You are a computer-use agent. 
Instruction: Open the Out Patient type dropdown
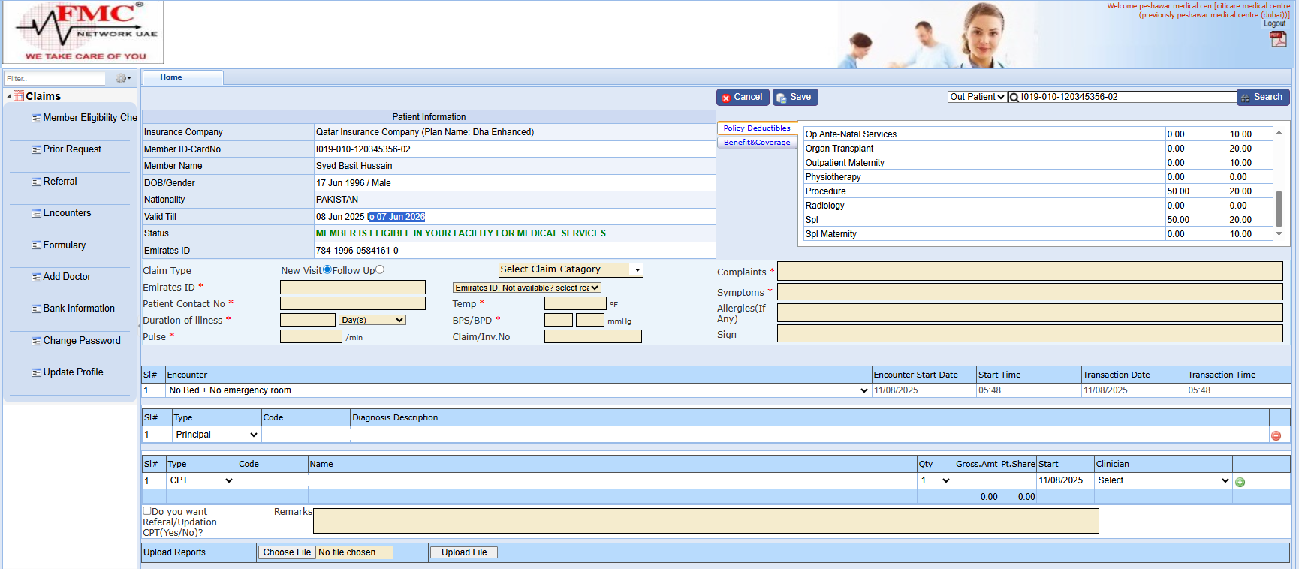pyautogui.click(x=976, y=97)
